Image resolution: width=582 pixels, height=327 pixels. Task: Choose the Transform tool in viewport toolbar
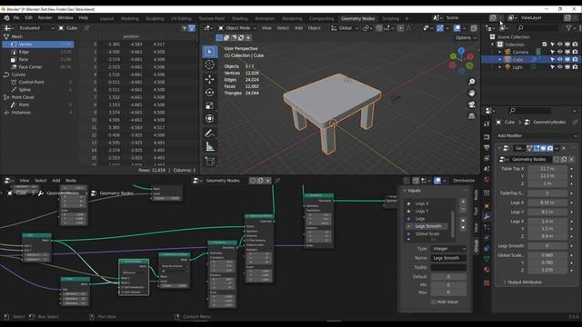click(210, 119)
